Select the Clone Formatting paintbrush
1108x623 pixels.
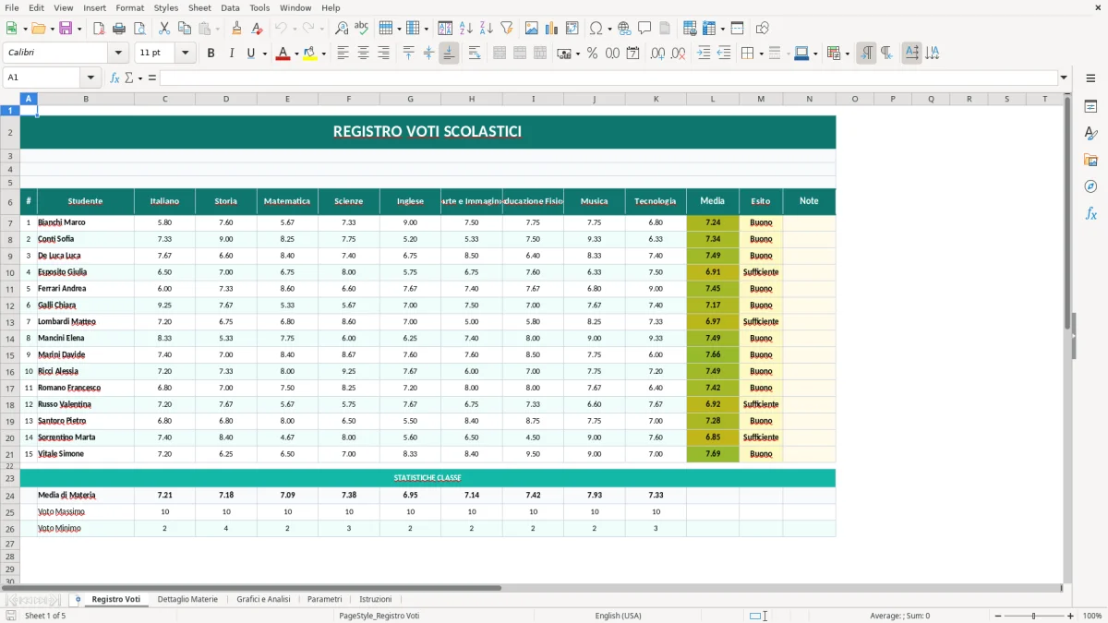point(236,29)
